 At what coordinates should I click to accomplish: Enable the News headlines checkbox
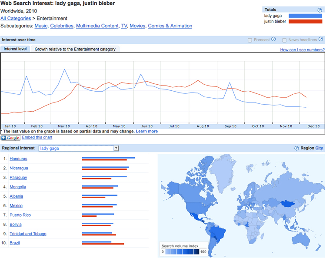point(284,40)
